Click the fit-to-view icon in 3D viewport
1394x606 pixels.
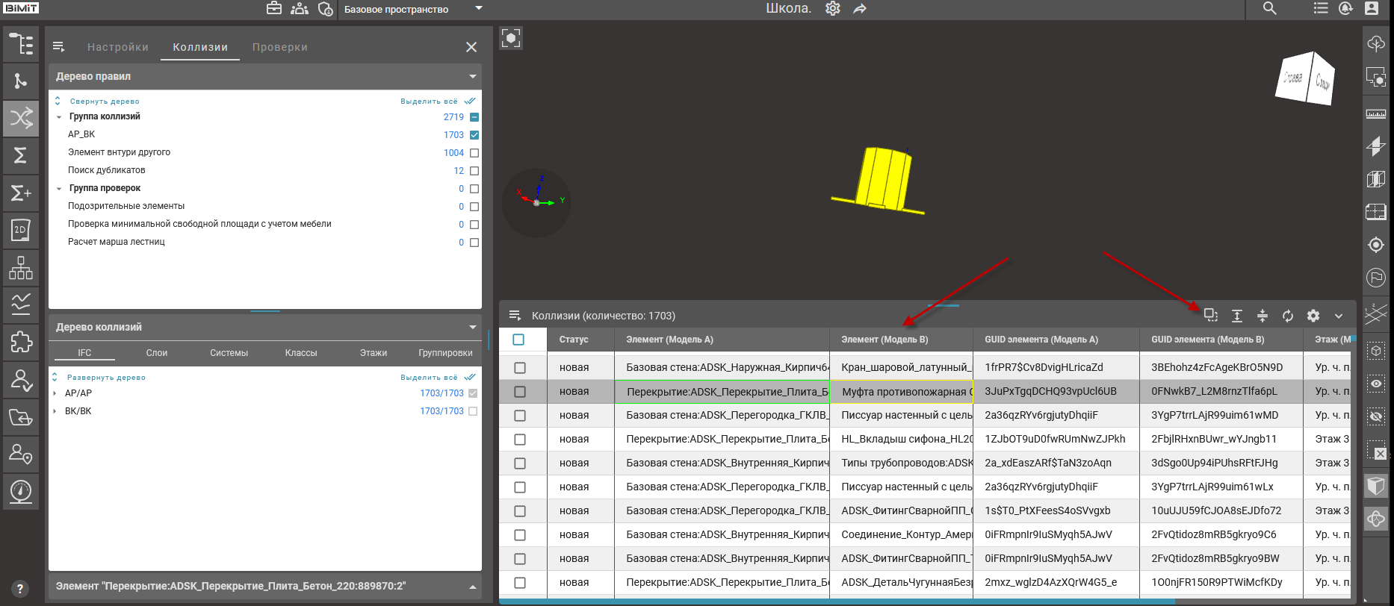click(511, 38)
